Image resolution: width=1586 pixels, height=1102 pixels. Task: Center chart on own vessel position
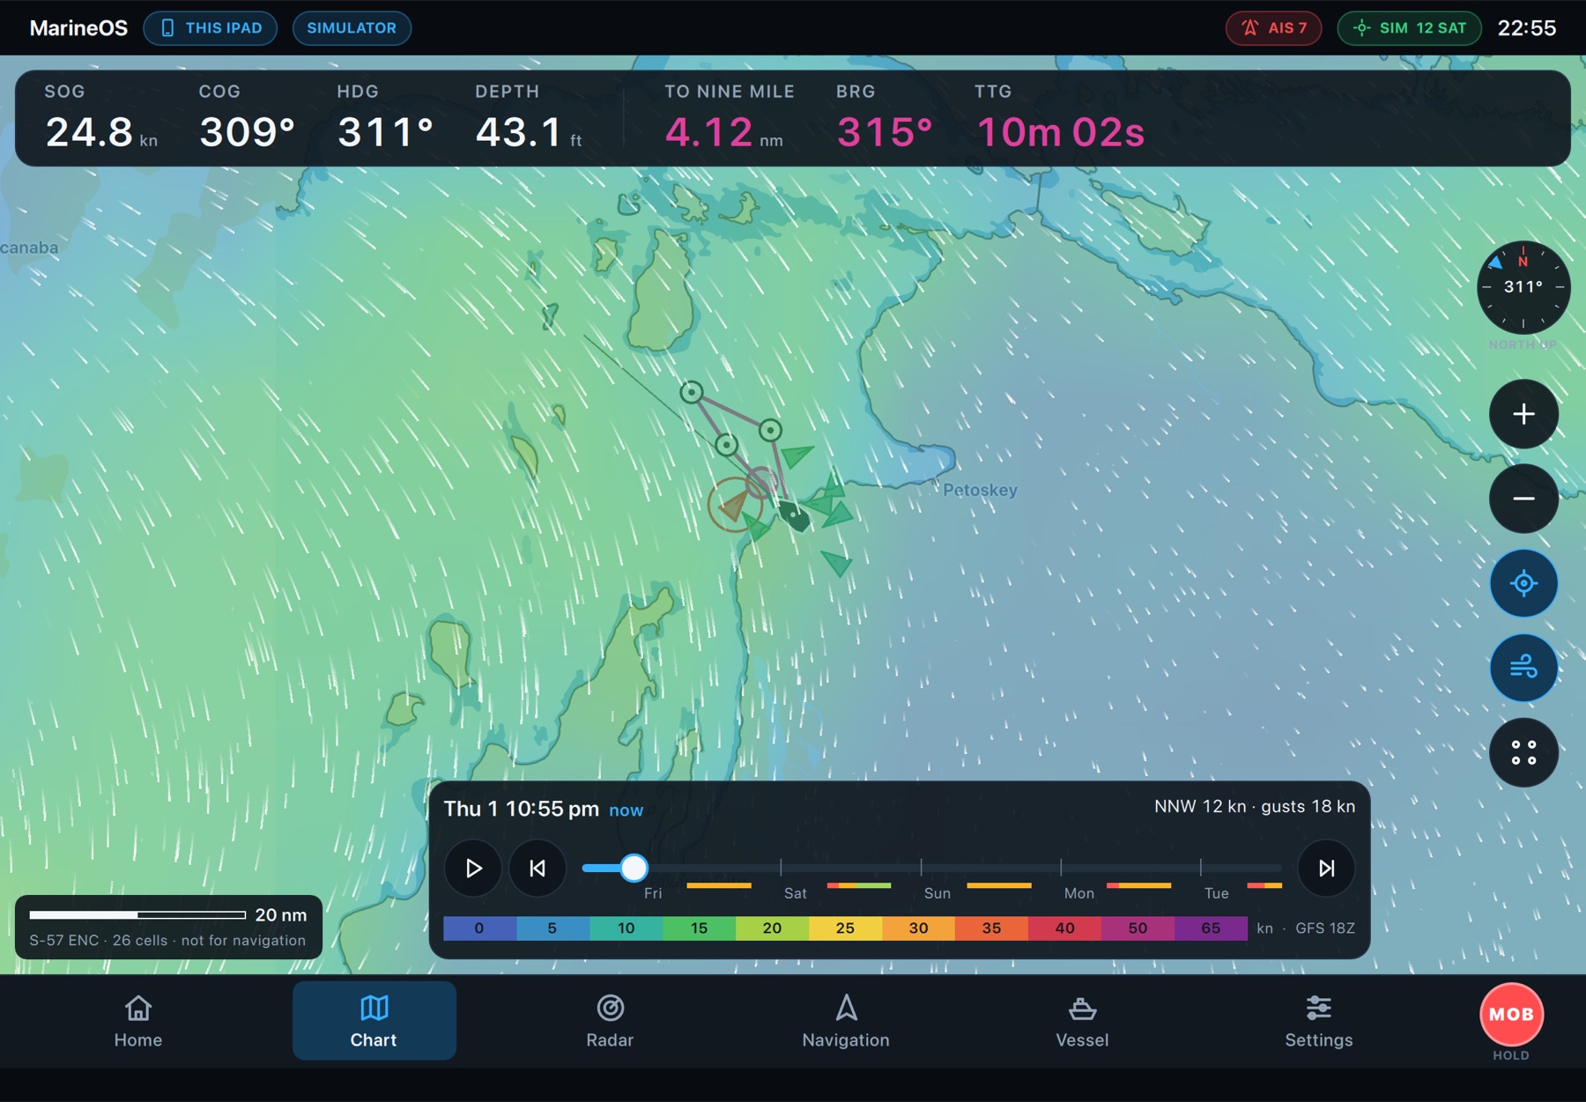(1523, 583)
